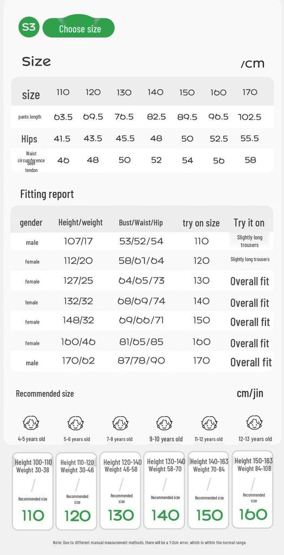Select the 12-13 years old child icon

pos(254,423)
